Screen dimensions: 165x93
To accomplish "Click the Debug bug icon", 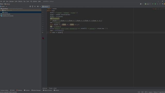I will 155,4.
